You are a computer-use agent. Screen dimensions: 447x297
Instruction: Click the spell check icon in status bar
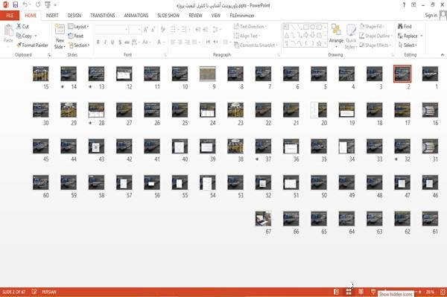click(x=34, y=292)
